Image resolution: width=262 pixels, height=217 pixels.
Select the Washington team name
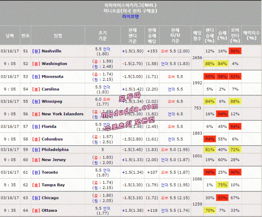pyautogui.click(x=54, y=64)
